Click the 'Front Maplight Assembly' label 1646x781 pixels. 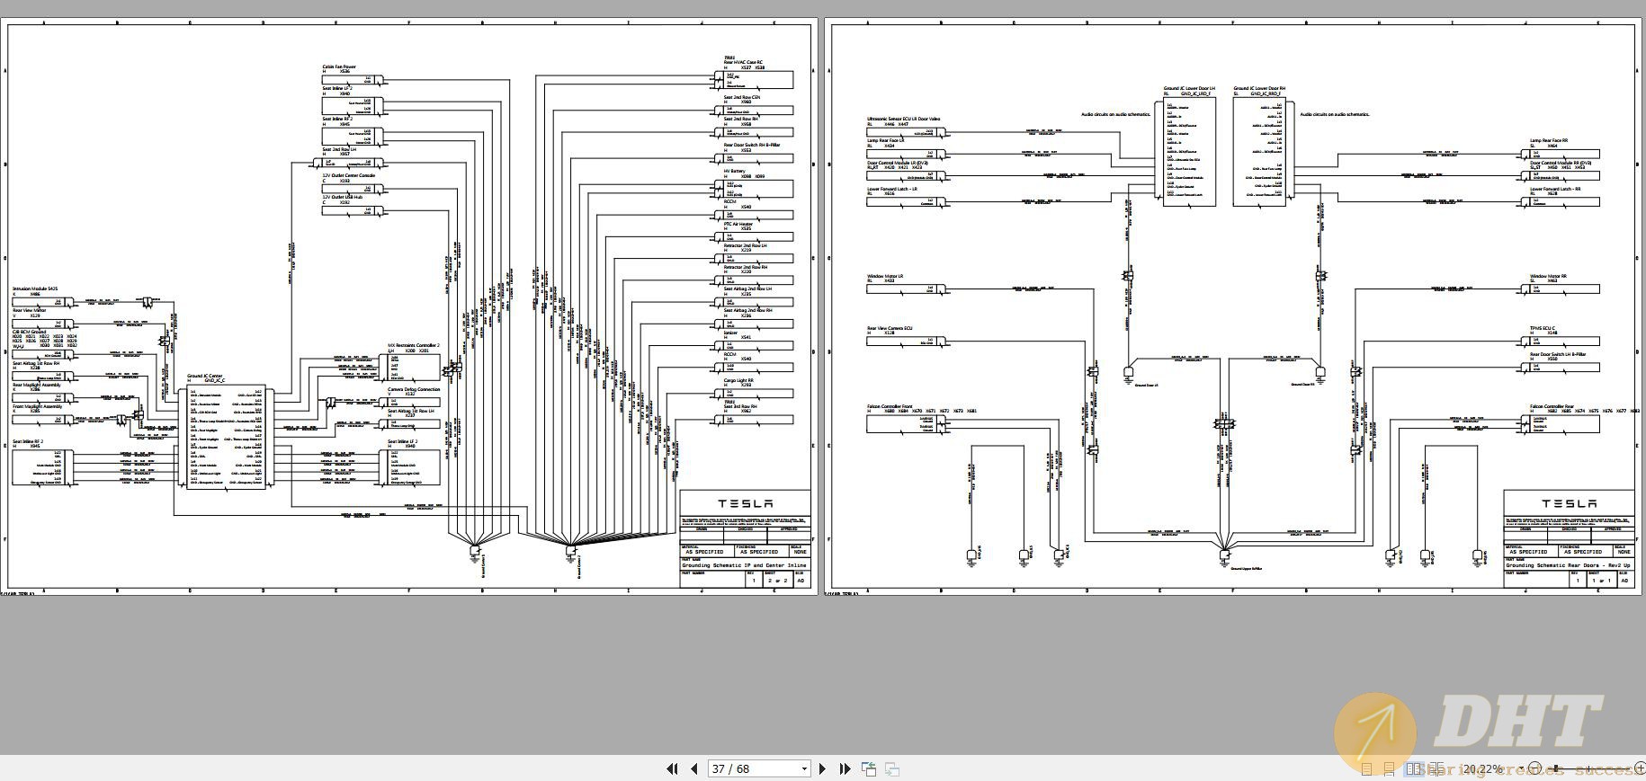coord(38,407)
